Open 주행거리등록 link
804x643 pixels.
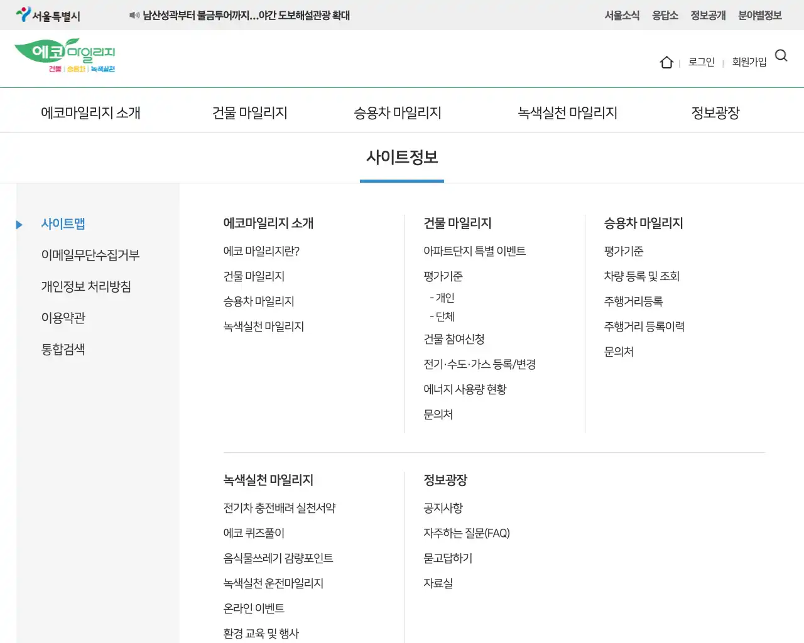633,301
